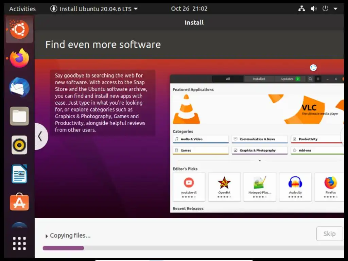Click the Recent Releases heading
This screenshot has width=348, height=261.
pyautogui.click(x=188, y=209)
